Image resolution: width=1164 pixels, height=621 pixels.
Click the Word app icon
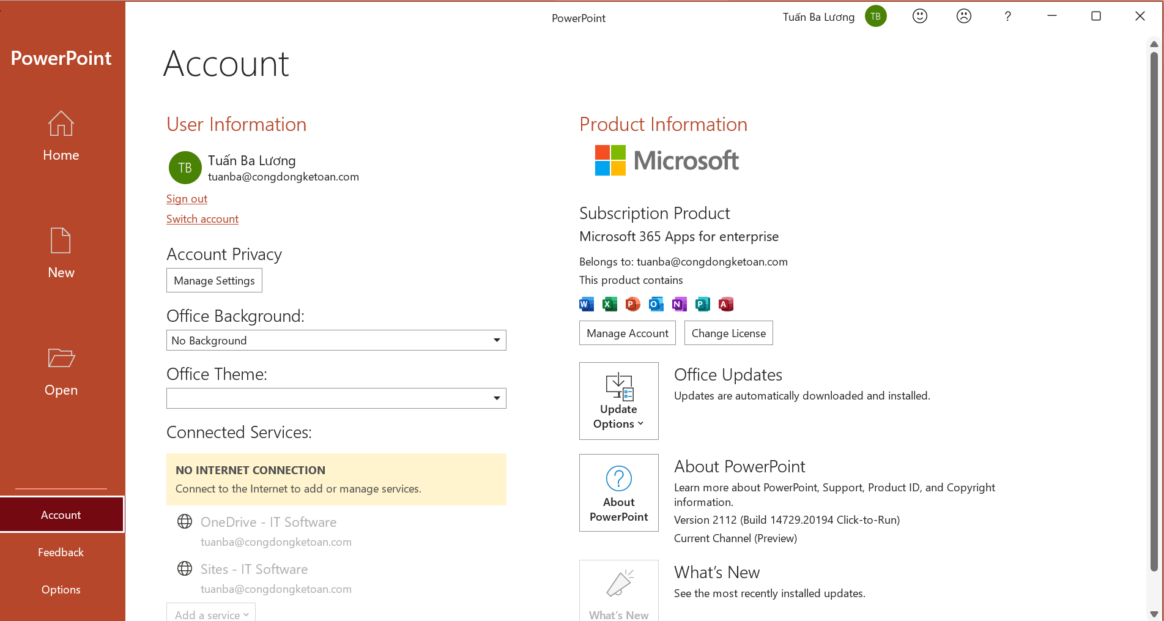click(x=587, y=304)
